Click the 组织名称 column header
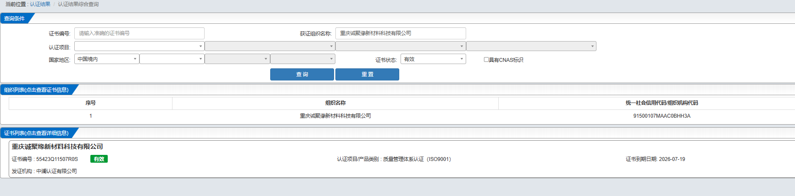Viewport: 795px width, 196px height. click(x=335, y=103)
